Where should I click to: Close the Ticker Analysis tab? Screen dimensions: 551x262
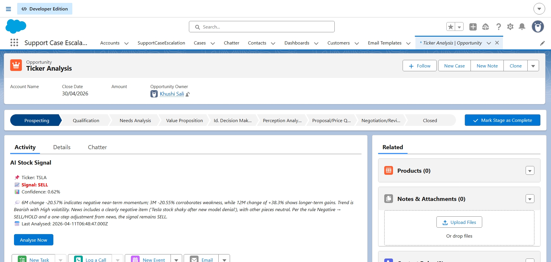497,43
